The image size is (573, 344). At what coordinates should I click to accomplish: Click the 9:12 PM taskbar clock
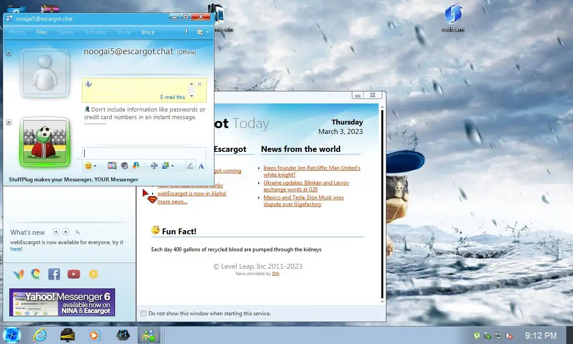click(541, 335)
